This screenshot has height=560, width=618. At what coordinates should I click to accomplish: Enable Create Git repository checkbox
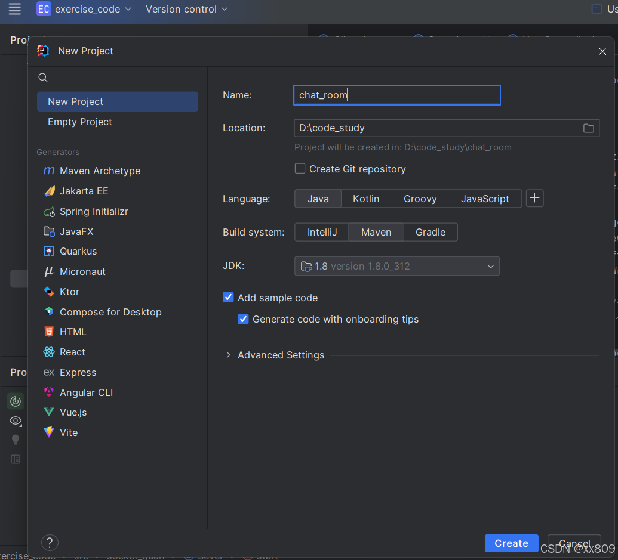300,169
